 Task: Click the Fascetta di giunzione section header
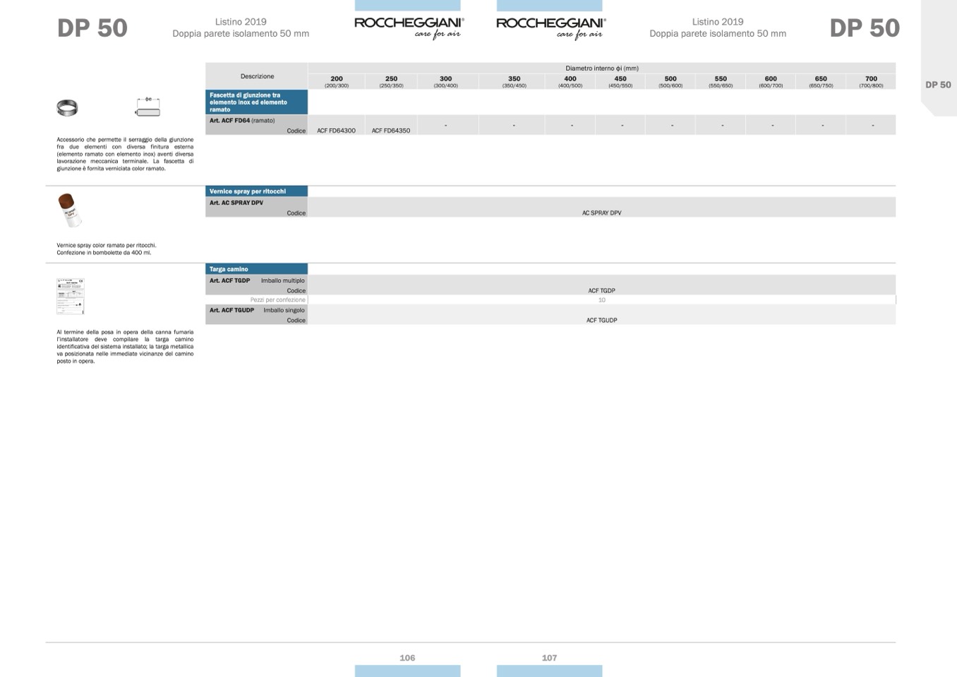pyautogui.click(x=256, y=102)
